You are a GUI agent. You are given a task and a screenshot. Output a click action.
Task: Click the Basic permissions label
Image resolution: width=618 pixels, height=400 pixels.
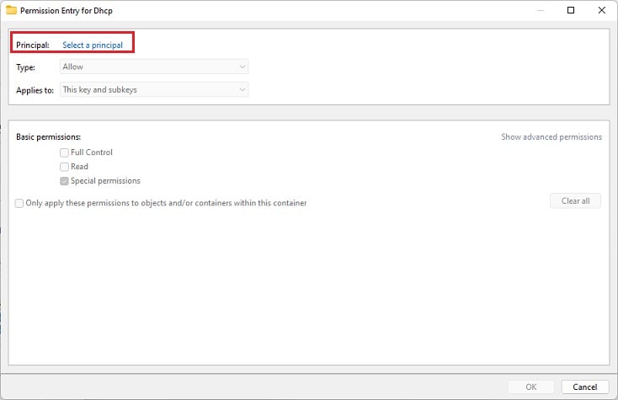[49, 136]
